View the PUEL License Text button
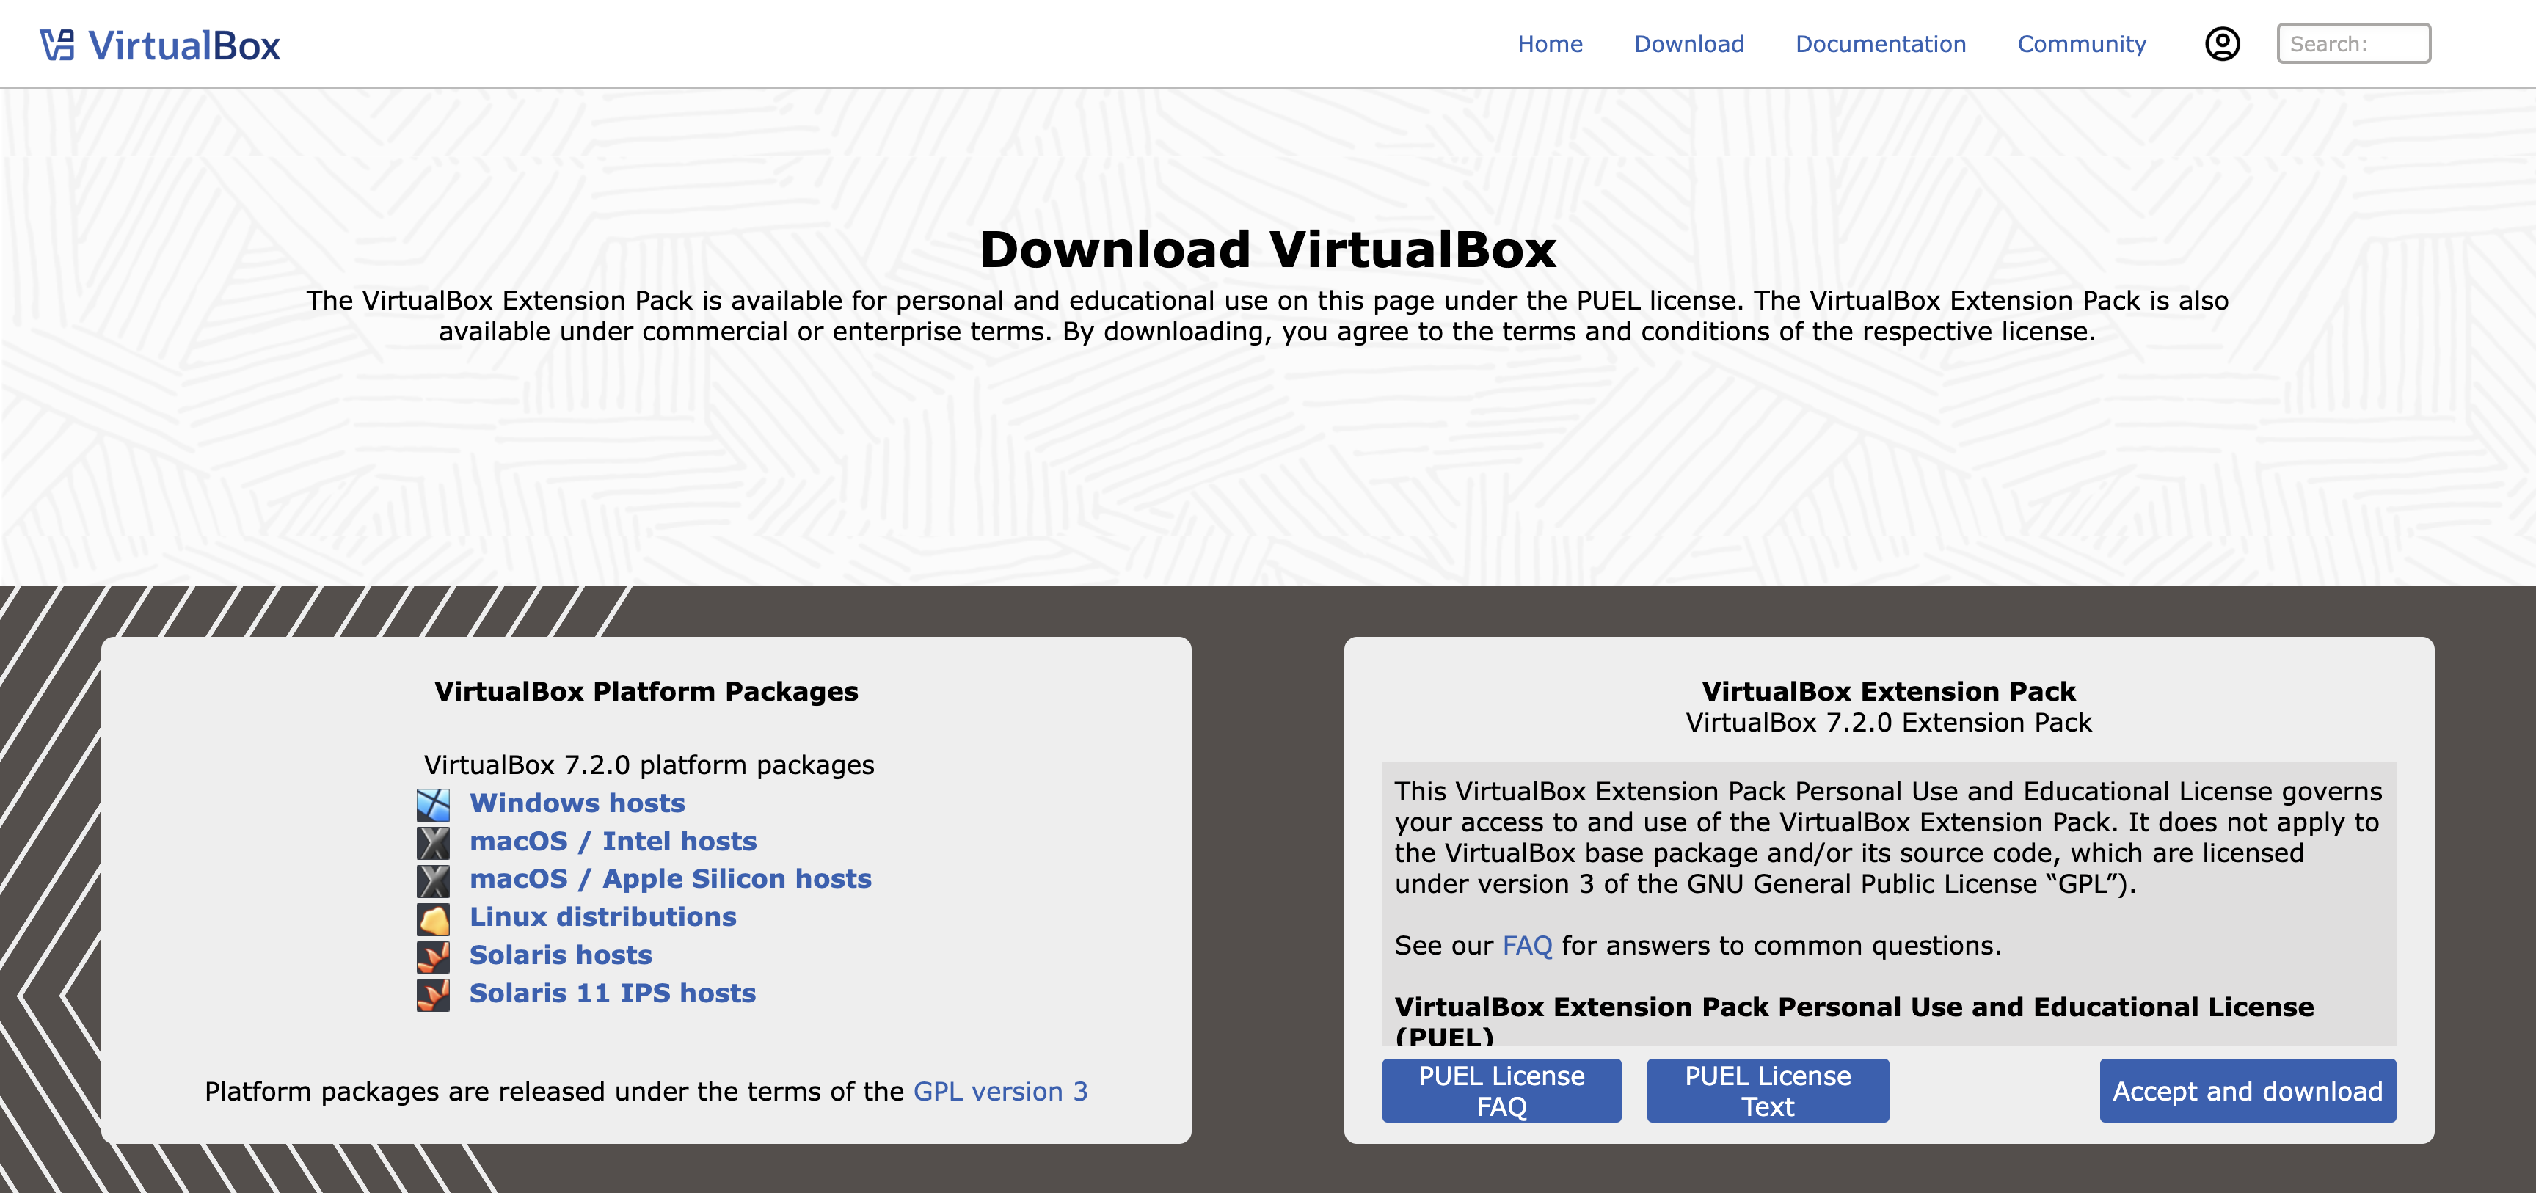The width and height of the screenshot is (2536, 1193). 1767,1090
